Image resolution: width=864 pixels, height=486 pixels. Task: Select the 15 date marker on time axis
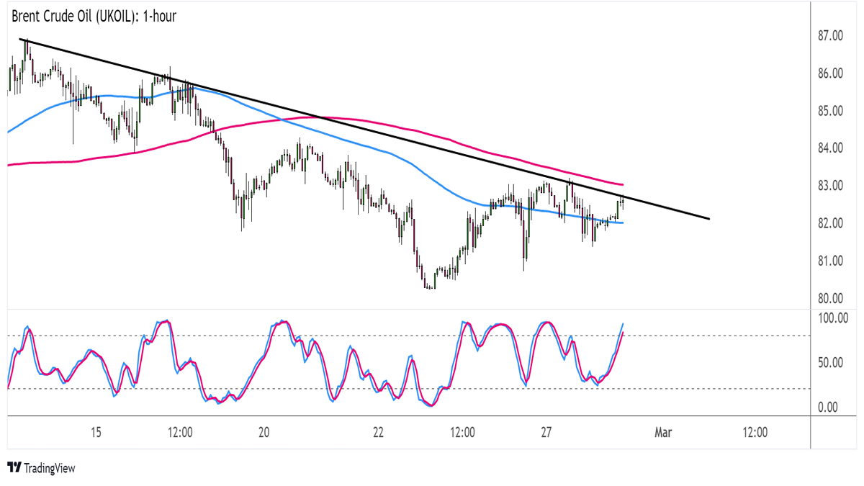(x=96, y=432)
